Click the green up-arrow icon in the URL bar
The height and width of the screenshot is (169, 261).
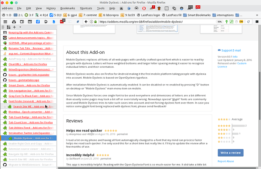pos(227,22)
